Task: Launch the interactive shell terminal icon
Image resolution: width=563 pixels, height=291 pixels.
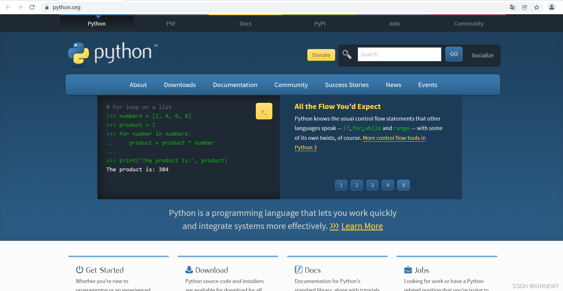Action: [264, 111]
